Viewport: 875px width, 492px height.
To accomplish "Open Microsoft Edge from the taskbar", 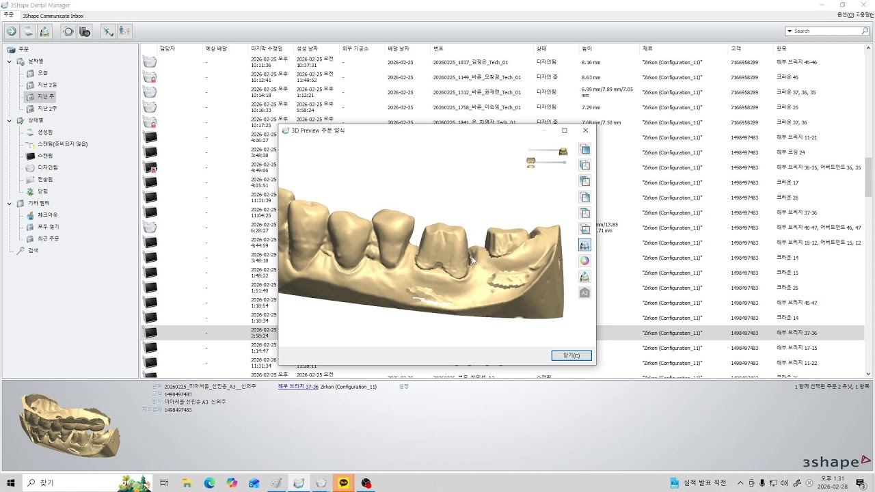I will pos(209,483).
